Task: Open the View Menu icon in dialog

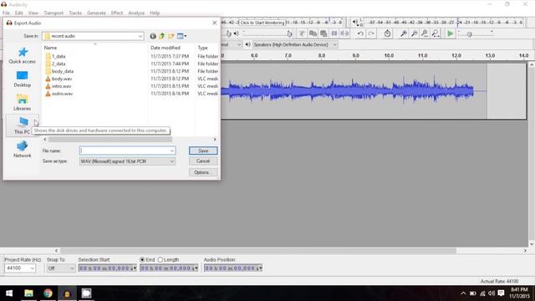Action: pos(181,36)
